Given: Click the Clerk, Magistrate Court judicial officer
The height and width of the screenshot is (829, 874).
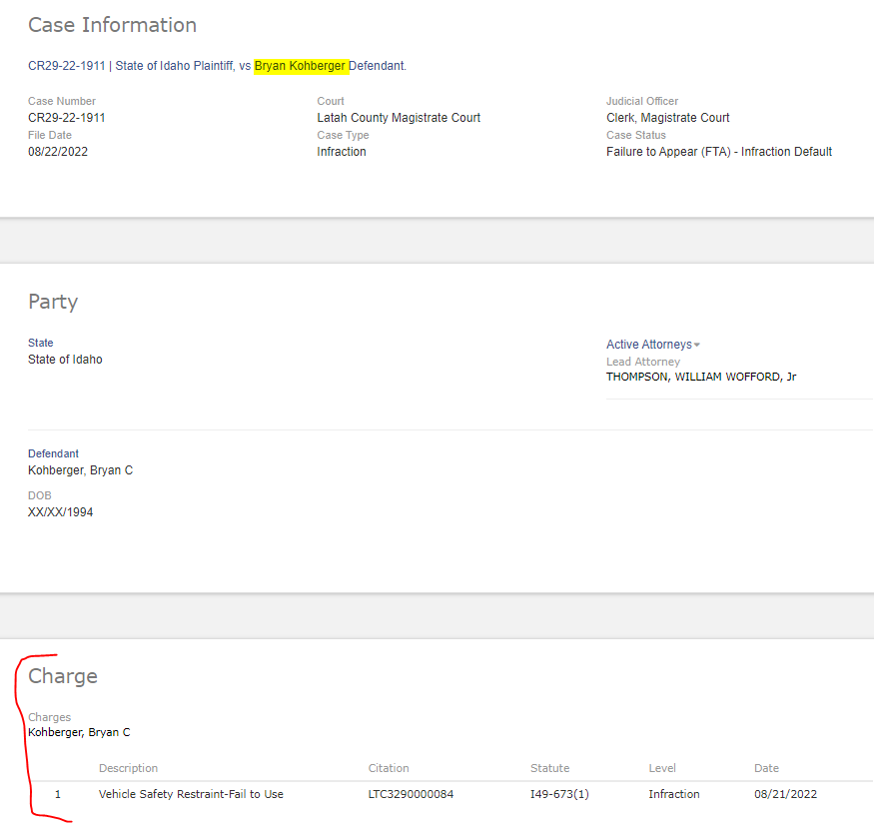Looking at the screenshot, I should point(667,118).
